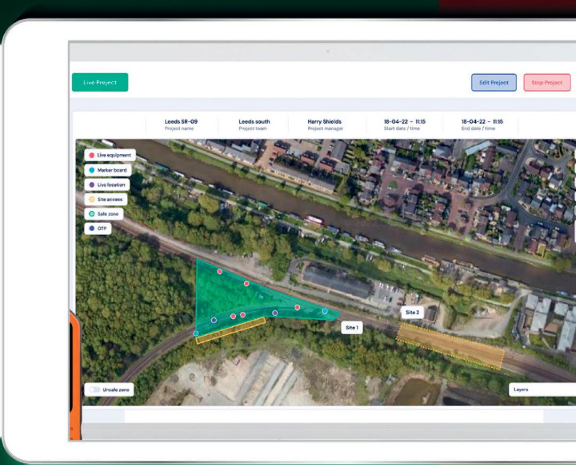Click the project team "Leeds south"
Screen dimensions: 576x465
[x=254, y=122]
